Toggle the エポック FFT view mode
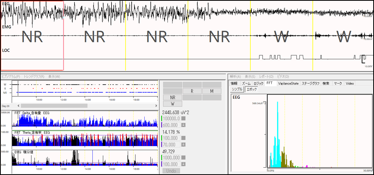 [251, 89]
